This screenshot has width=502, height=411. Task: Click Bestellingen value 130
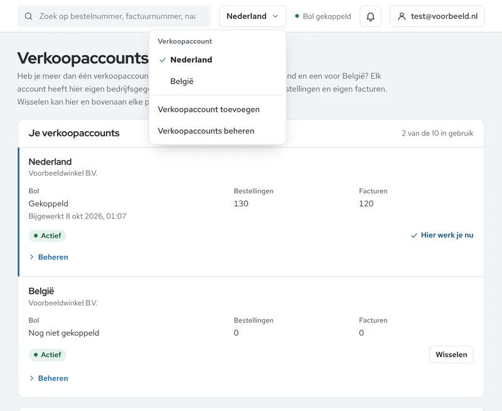[x=241, y=203]
